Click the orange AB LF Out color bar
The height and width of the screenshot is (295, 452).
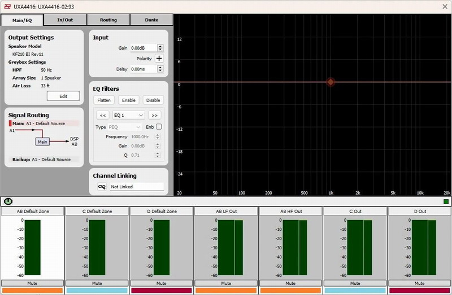click(225, 290)
